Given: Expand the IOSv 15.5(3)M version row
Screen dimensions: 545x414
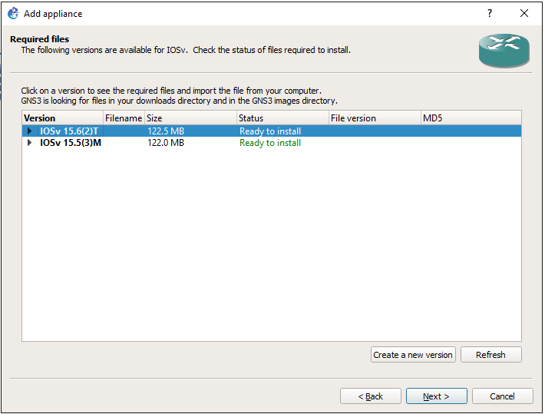Looking at the screenshot, I should point(30,143).
